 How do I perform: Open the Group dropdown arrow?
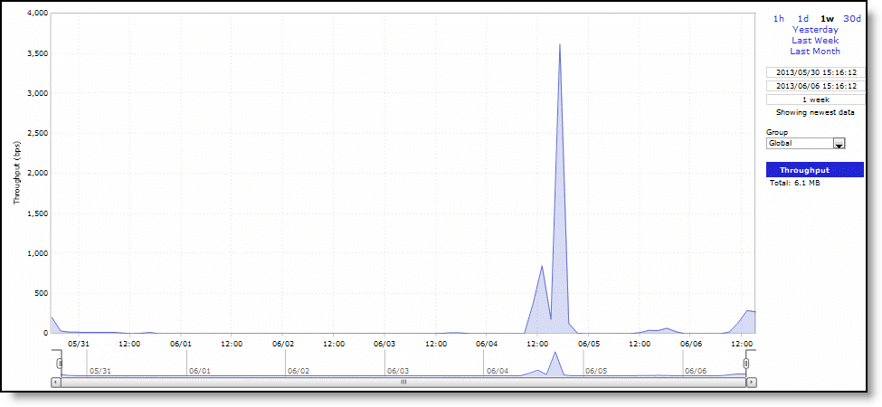point(839,143)
